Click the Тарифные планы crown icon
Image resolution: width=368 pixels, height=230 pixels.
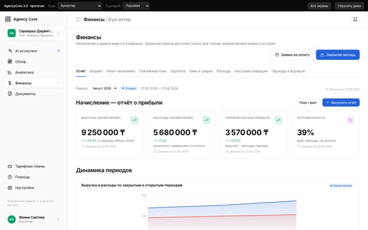click(10, 166)
